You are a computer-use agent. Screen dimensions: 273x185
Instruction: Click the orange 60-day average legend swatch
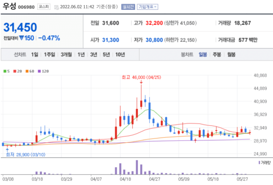(x=27, y=71)
